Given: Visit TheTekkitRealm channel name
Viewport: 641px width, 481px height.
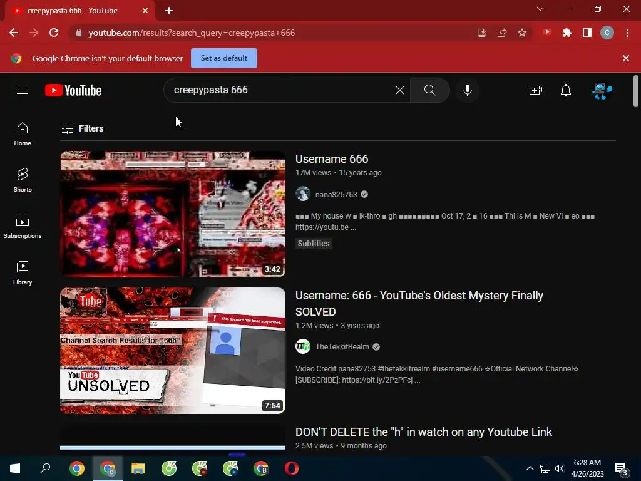Looking at the screenshot, I should click(x=342, y=347).
